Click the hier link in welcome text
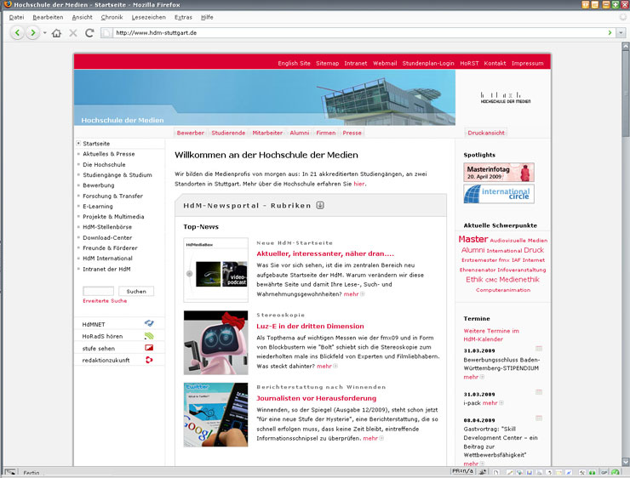Screen dimensions: 630x478 tap(359, 184)
